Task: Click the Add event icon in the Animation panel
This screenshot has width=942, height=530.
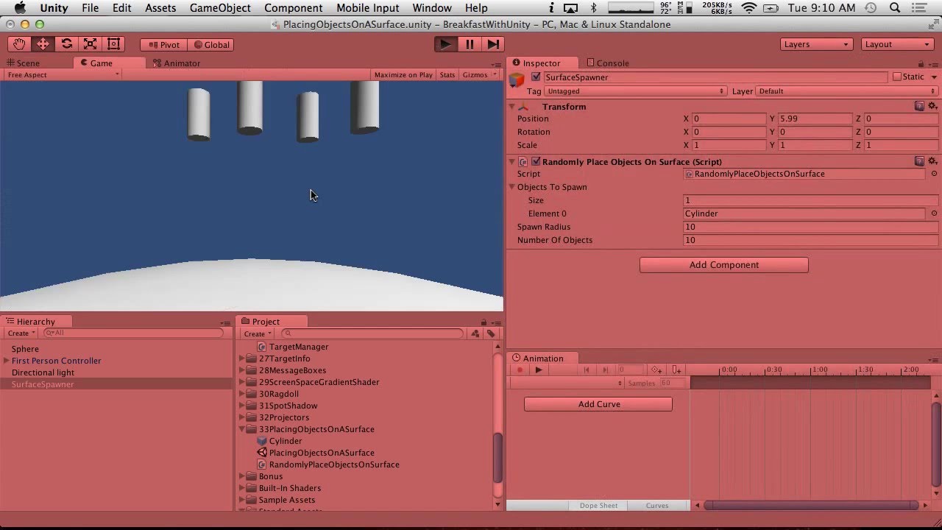Action: tap(676, 370)
